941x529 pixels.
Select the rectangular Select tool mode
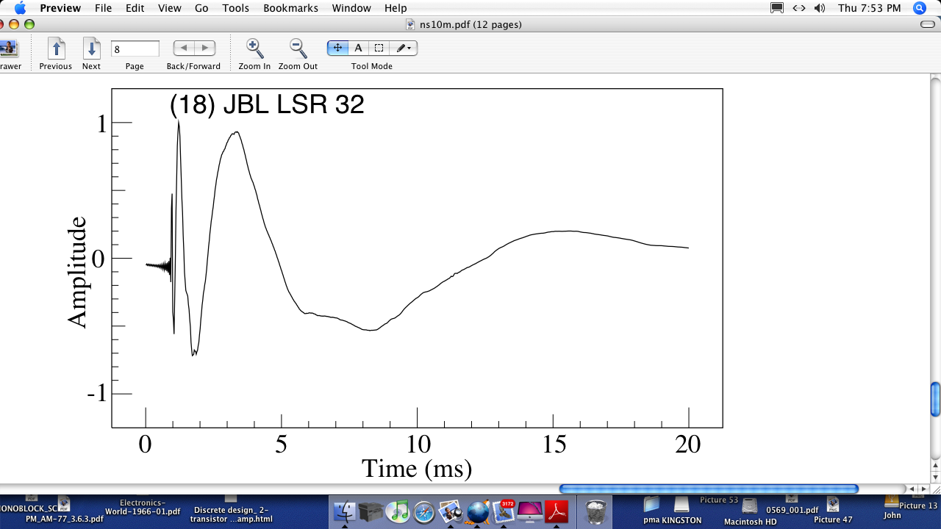[379, 48]
